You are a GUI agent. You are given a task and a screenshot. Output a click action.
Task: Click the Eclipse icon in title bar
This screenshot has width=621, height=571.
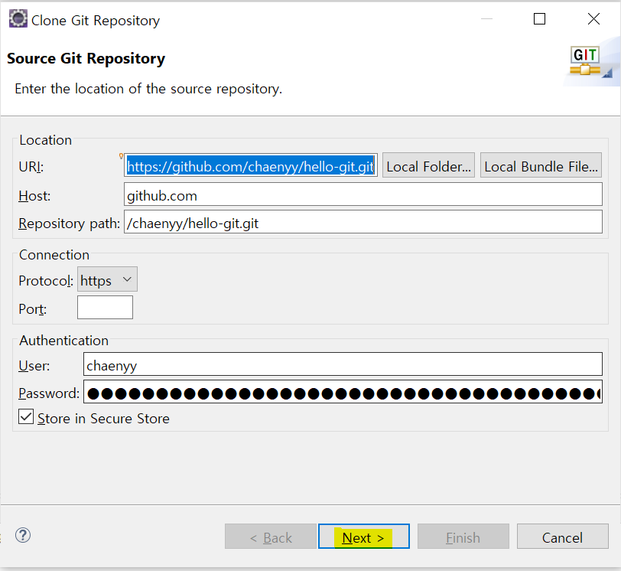point(18,18)
